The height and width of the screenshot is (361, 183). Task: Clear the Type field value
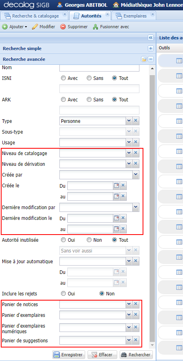[x=136, y=121]
